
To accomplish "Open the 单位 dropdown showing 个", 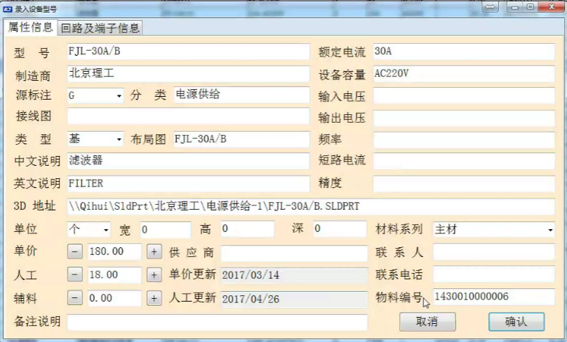I will tap(89, 230).
